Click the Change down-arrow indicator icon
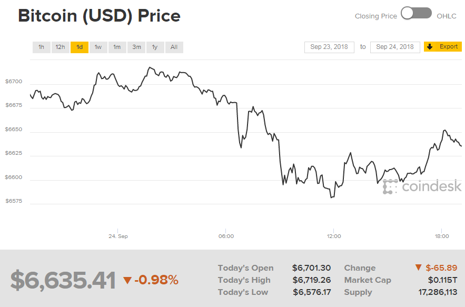This screenshot has width=465, height=307. tap(418, 268)
